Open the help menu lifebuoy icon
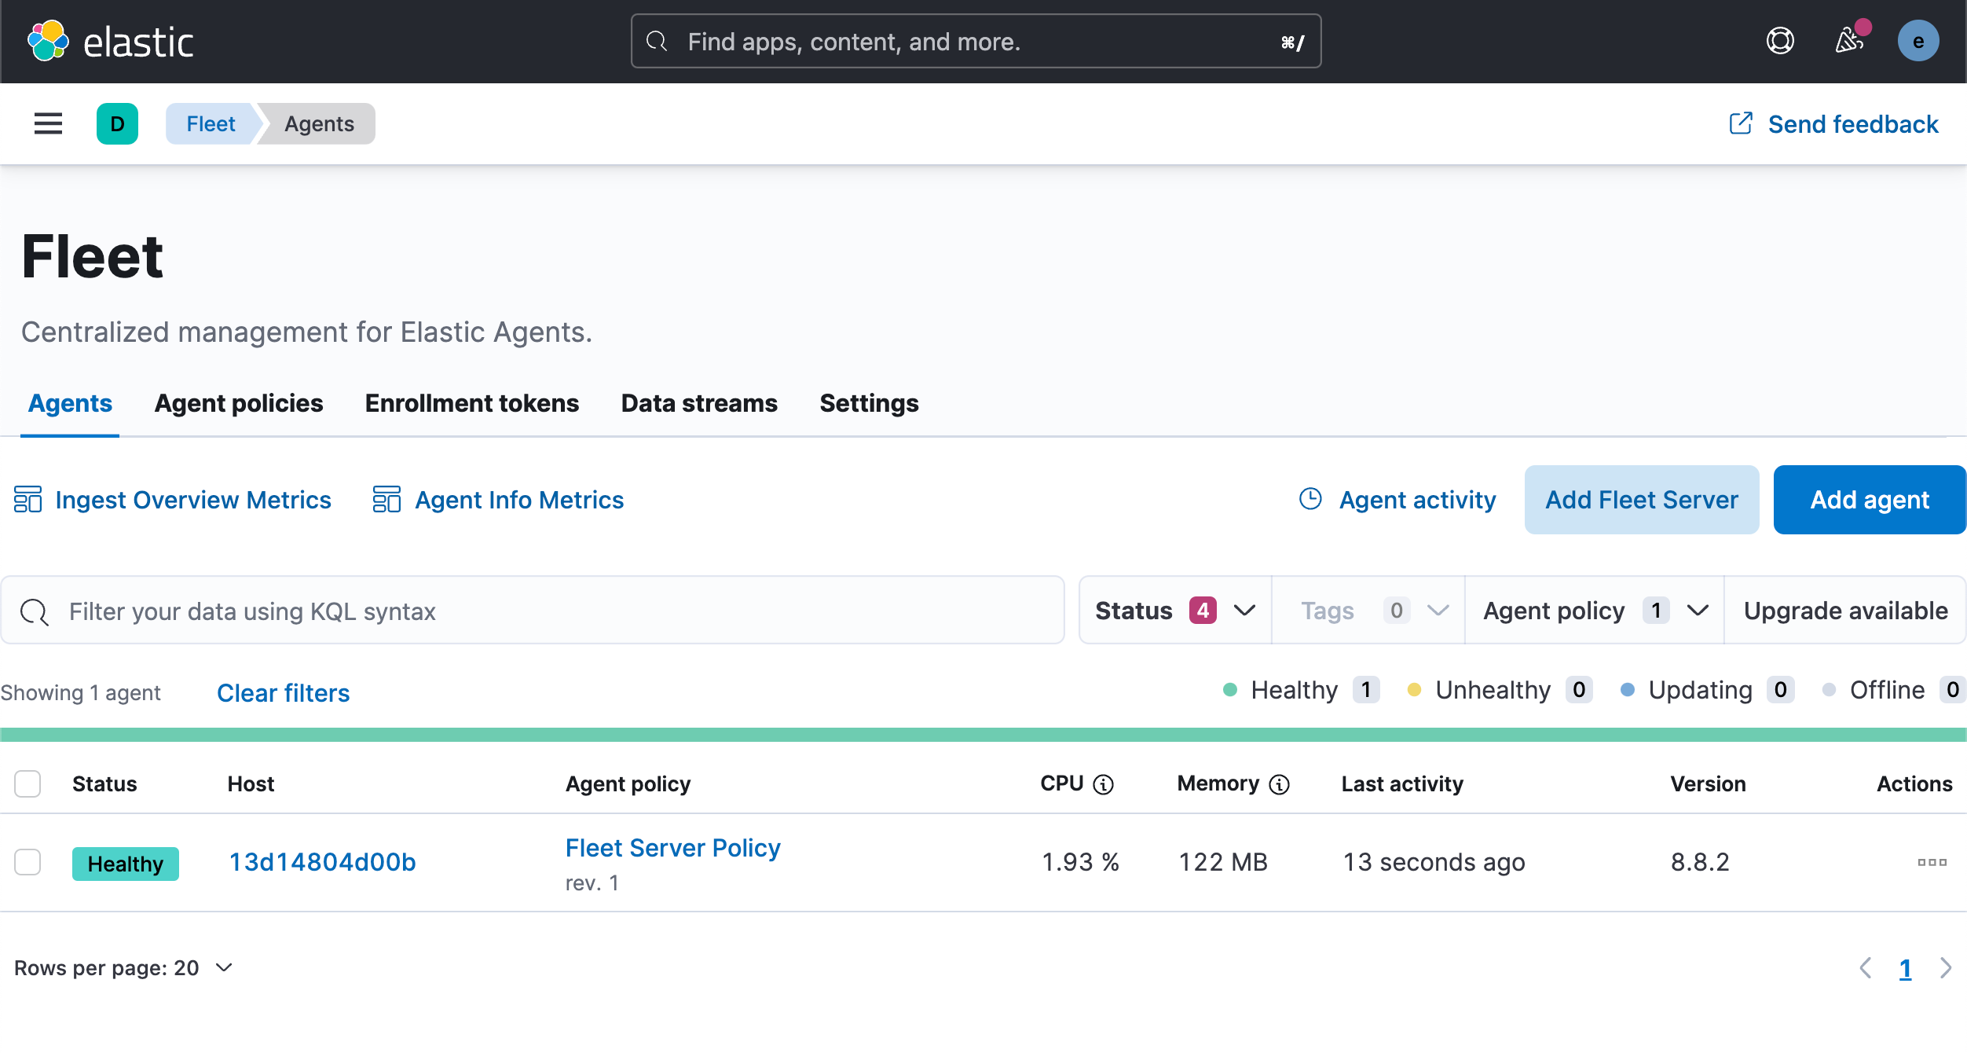 pyautogui.click(x=1779, y=41)
